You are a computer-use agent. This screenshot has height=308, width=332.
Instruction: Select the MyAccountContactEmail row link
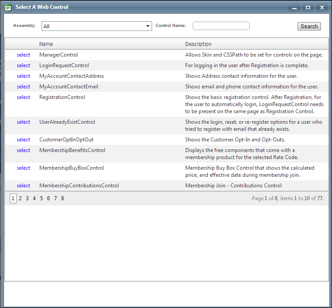23,87
